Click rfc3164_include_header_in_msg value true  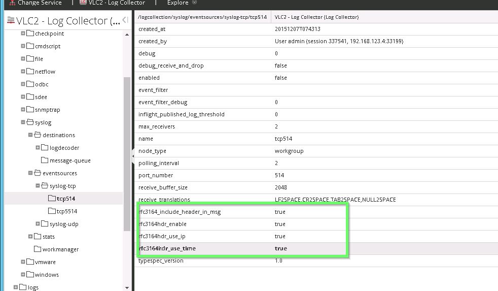point(280,212)
